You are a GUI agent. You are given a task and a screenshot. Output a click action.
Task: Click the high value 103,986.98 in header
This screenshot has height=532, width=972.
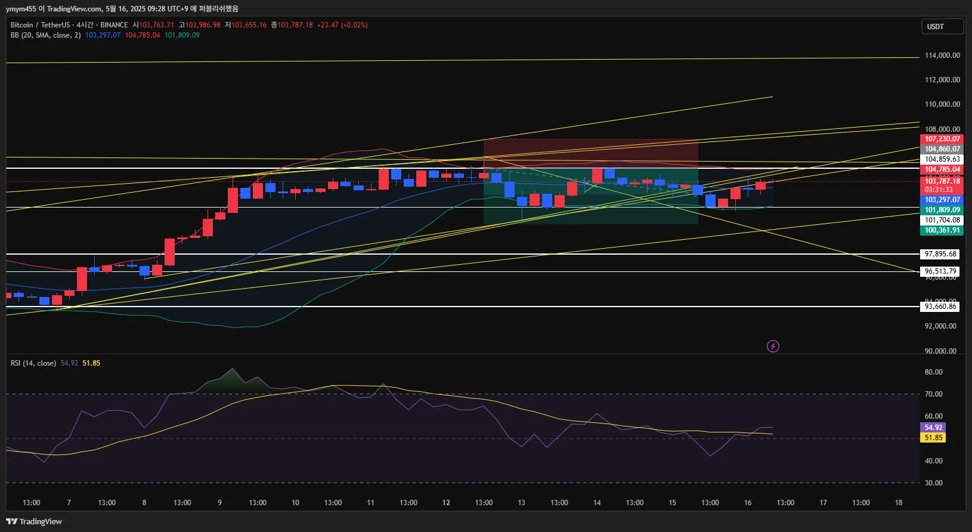point(203,25)
